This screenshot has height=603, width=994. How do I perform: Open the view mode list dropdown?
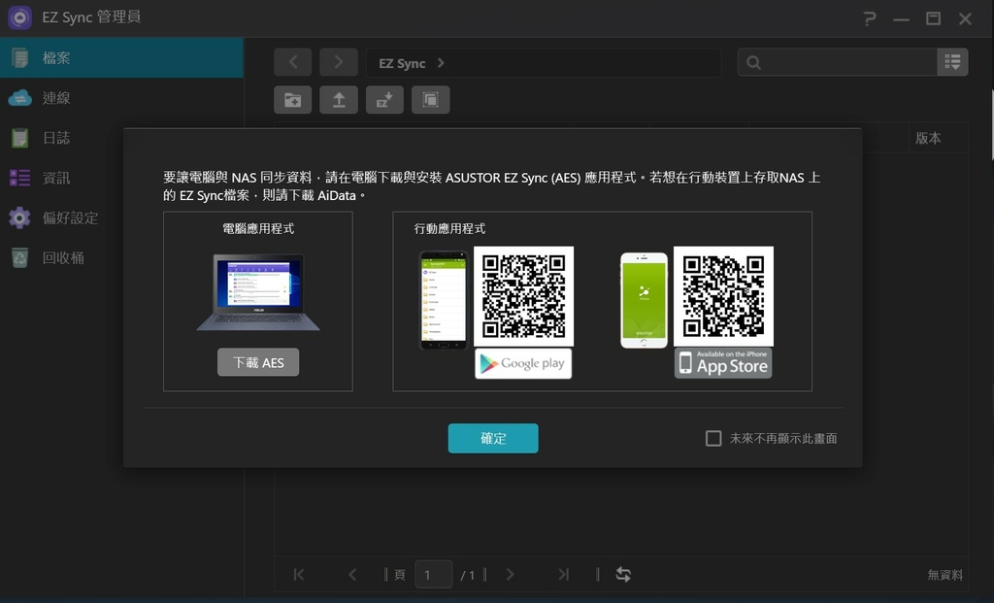point(953,62)
